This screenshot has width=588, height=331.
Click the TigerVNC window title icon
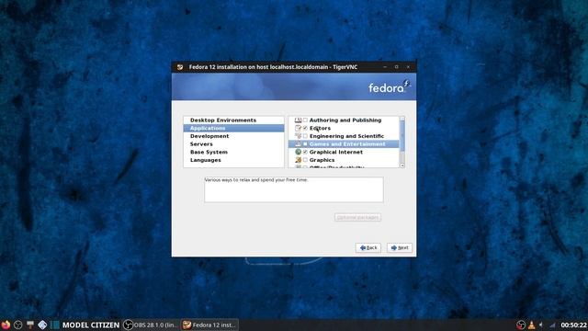point(180,67)
